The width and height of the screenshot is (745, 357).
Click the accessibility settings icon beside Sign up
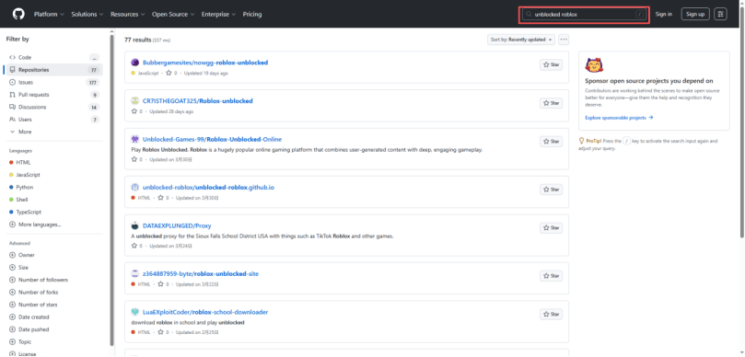(721, 14)
